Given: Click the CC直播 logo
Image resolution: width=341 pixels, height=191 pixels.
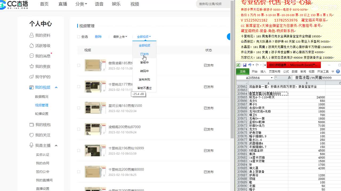Looking at the screenshot, I should (14, 5).
